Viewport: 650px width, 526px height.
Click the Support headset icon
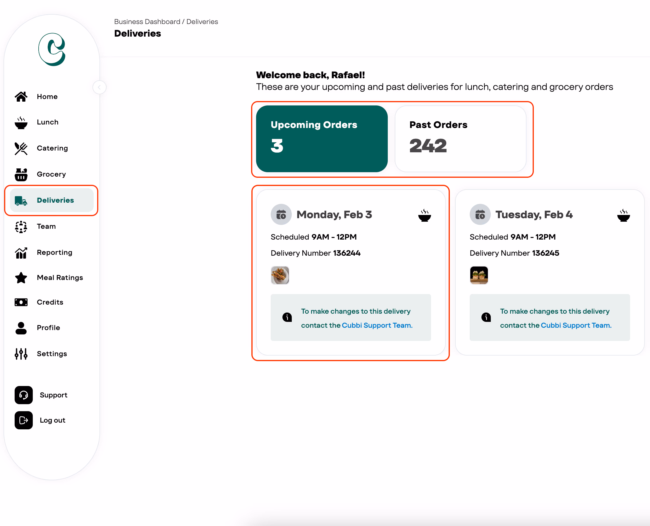pyautogui.click(x=24, y=395)
